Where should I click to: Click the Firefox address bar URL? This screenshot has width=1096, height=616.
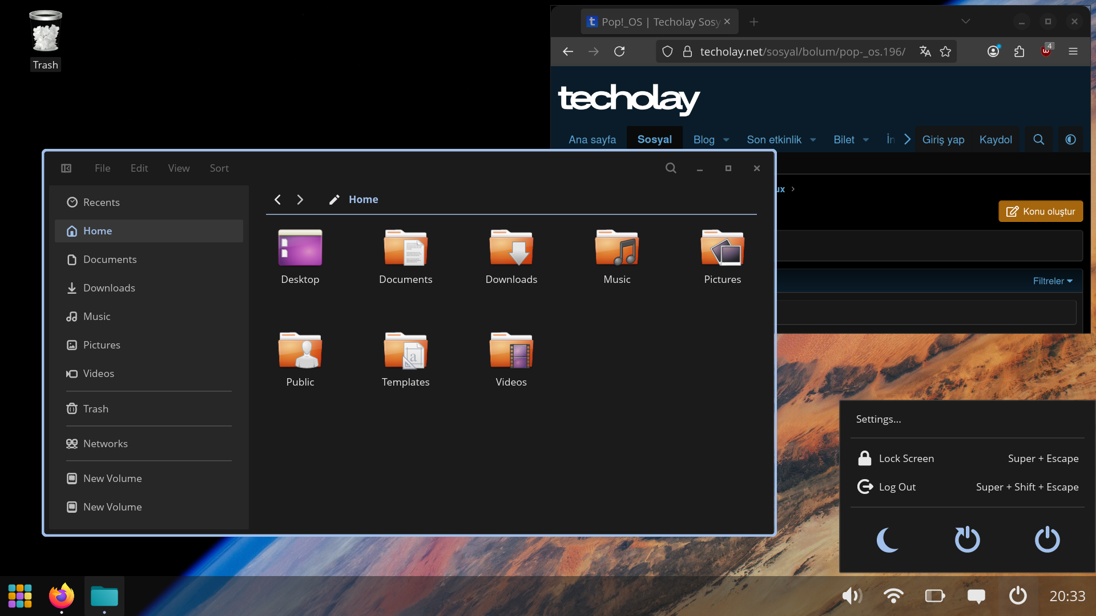(803, 52)
